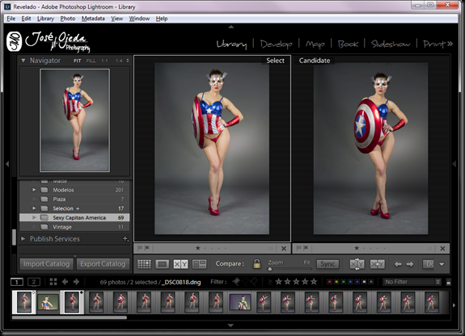Mark the Candidate photo as rejected
Image resolution: width=465 pixels, height=336 pixels.
pos(306,248)
